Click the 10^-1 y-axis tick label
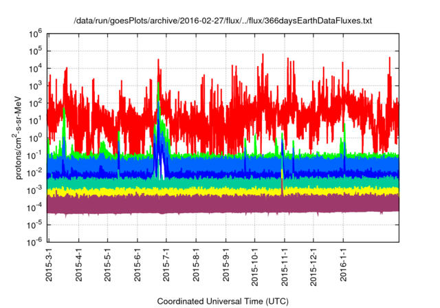The height and width of the screenshot is (308, 440). 34,155
